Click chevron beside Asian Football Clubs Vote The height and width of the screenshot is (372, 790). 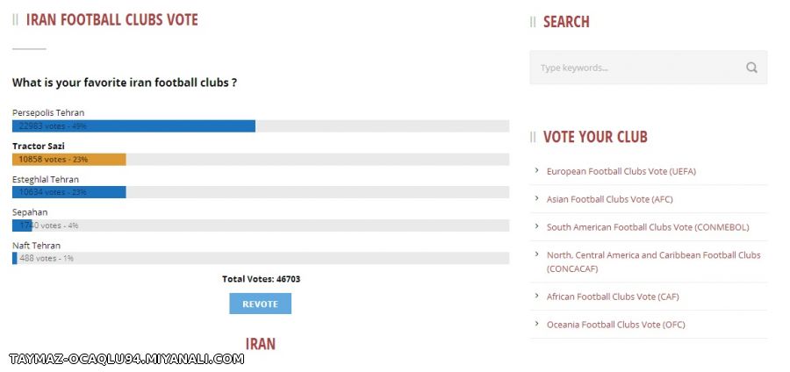pos(537,198)
